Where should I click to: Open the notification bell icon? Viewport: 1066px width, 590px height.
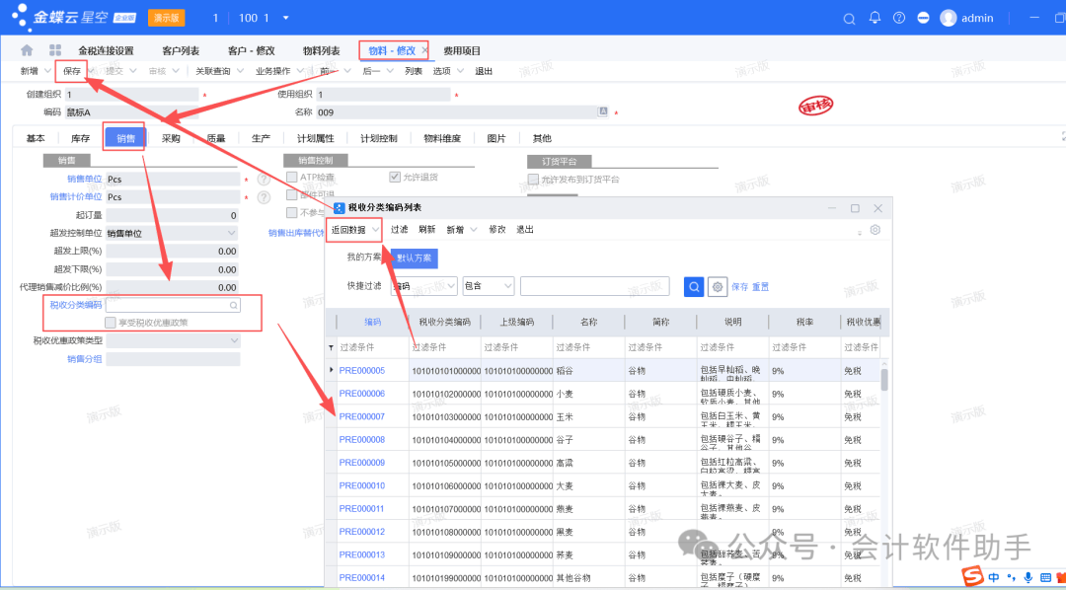tap(875, 19)
